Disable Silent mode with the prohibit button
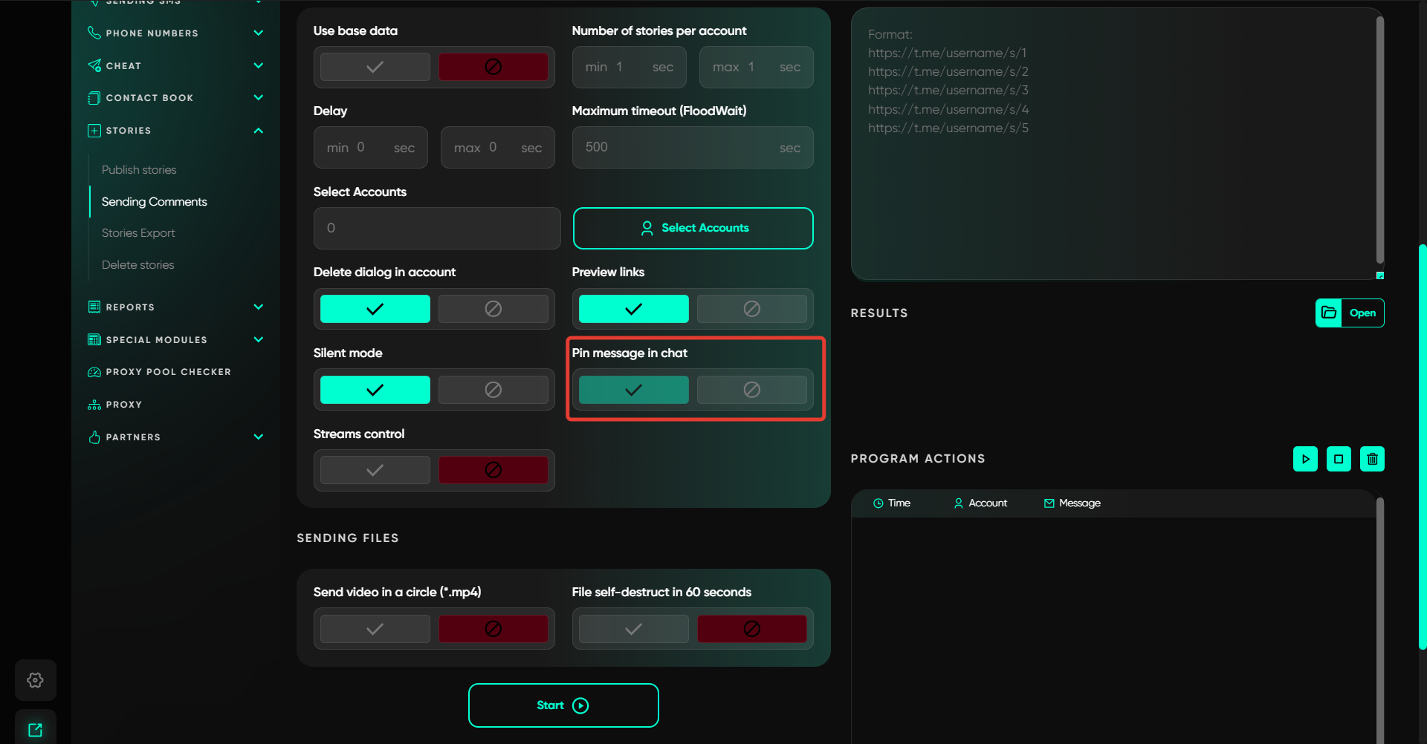This screenshot has width=1427, height=744. 493,390
